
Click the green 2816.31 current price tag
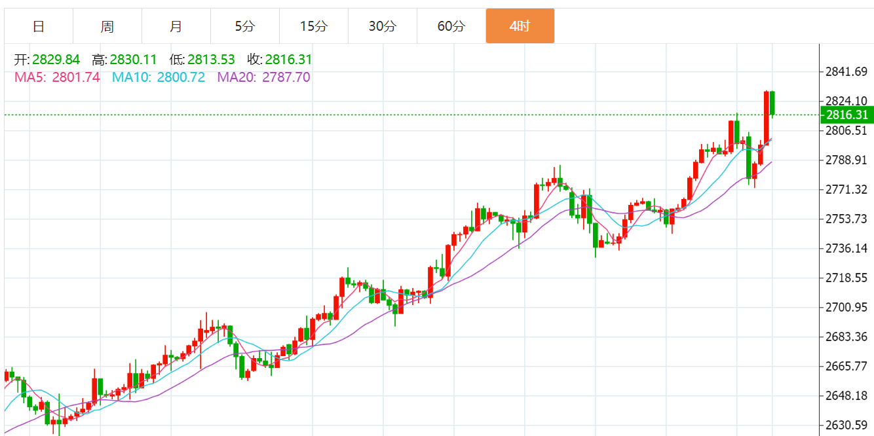pos(846,115)
